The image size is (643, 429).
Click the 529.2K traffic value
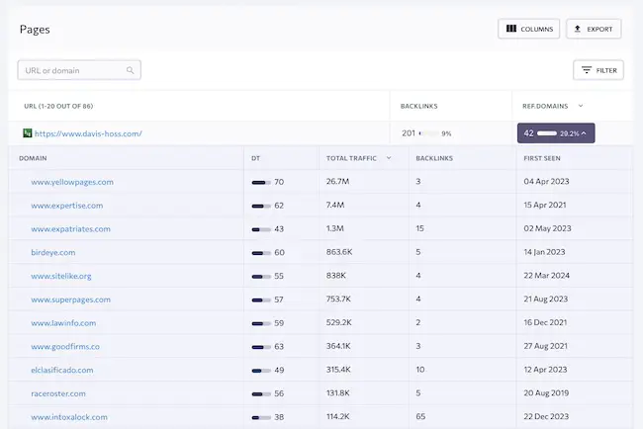[x=338, y=323]
